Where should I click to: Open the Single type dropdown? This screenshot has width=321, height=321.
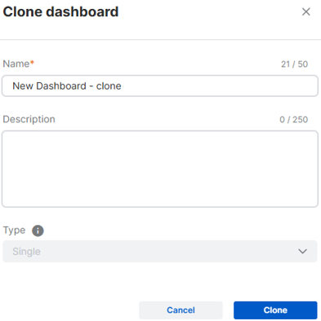coord(160,251)
